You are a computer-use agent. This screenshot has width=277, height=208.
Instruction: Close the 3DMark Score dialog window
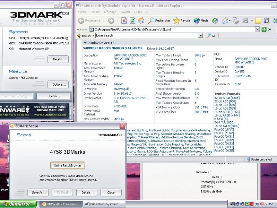coord(122,126)
